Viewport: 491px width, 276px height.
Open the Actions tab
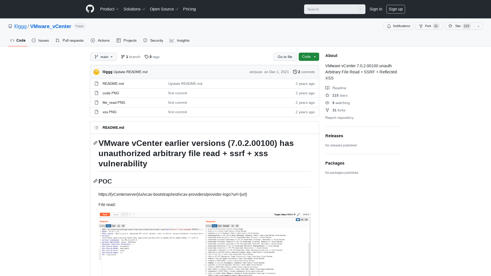coord(100,40)
